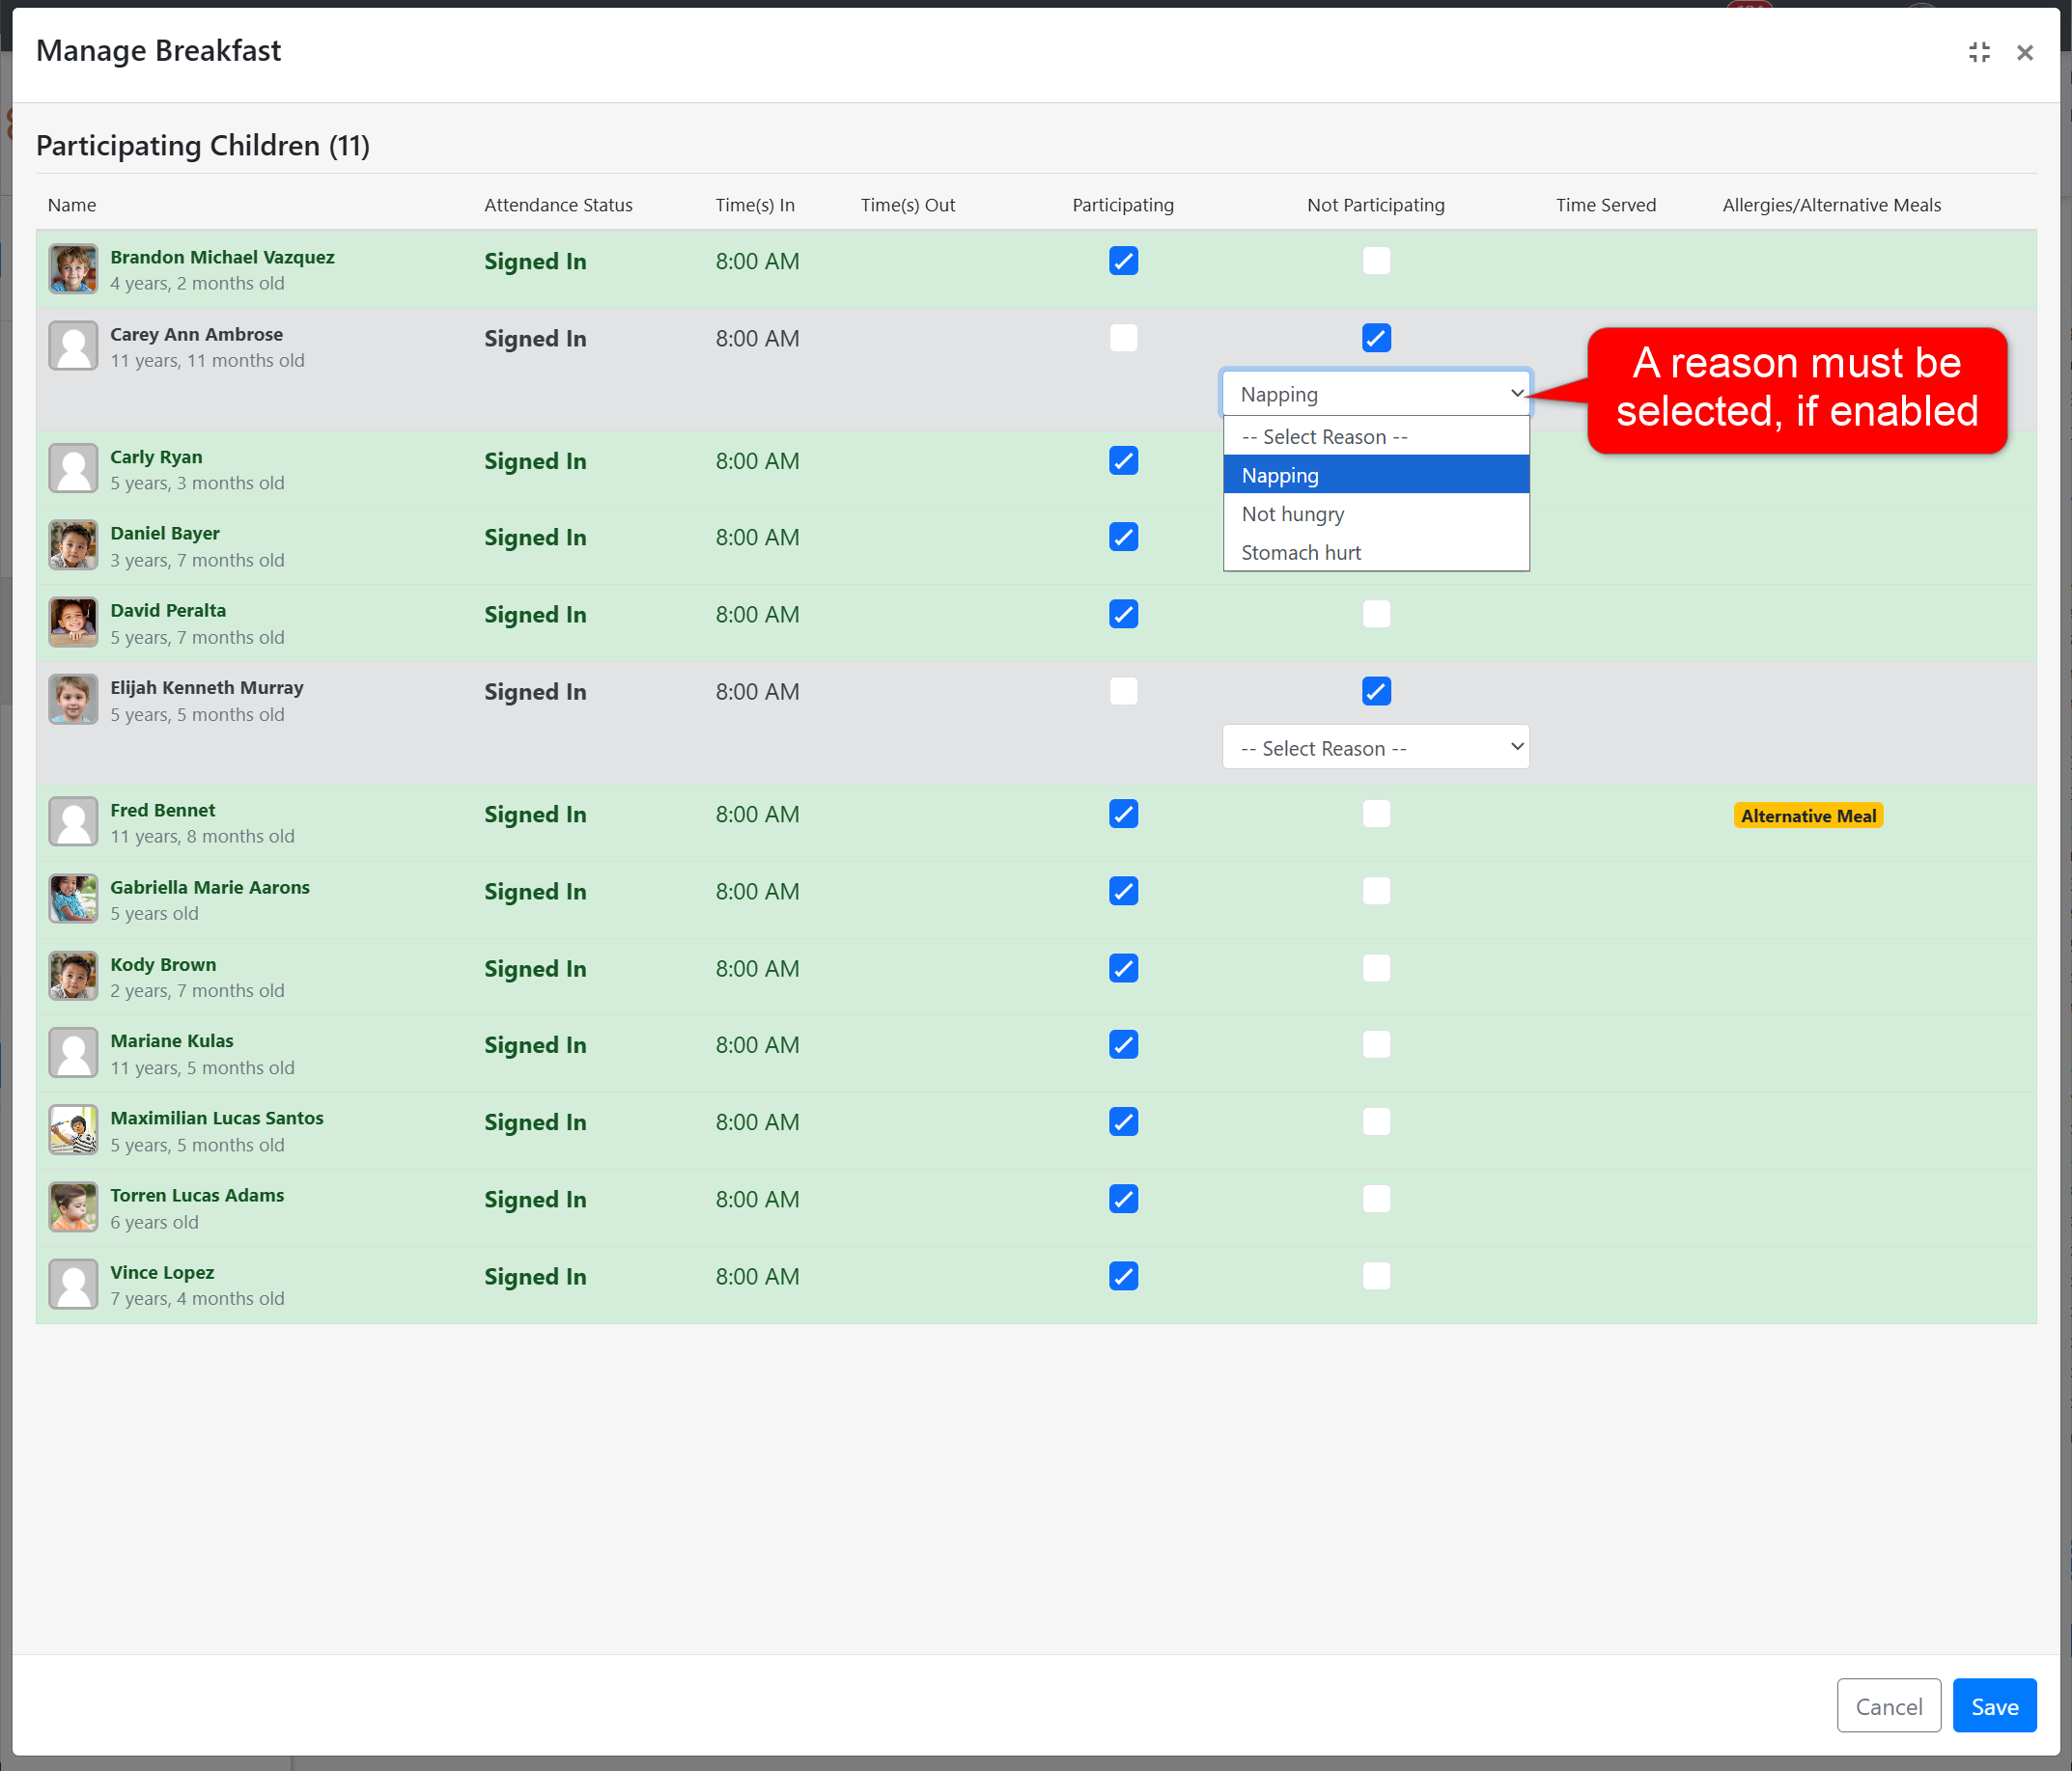The image size is (2072, 1771).
Task: Close the Manage Breakfast dialog
Action: point(2024,52)
